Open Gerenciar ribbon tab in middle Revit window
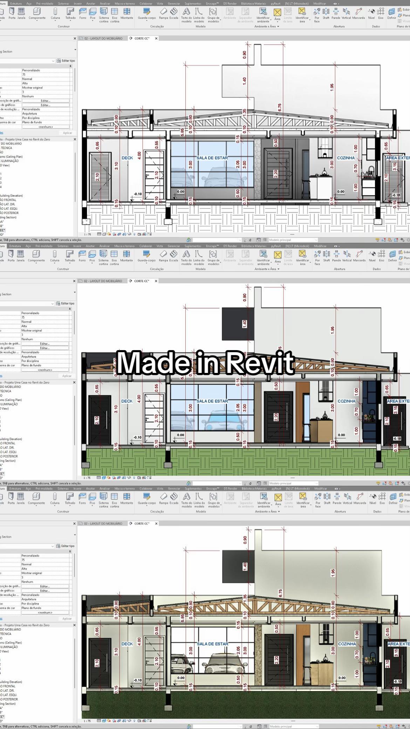 pos(174,246)
